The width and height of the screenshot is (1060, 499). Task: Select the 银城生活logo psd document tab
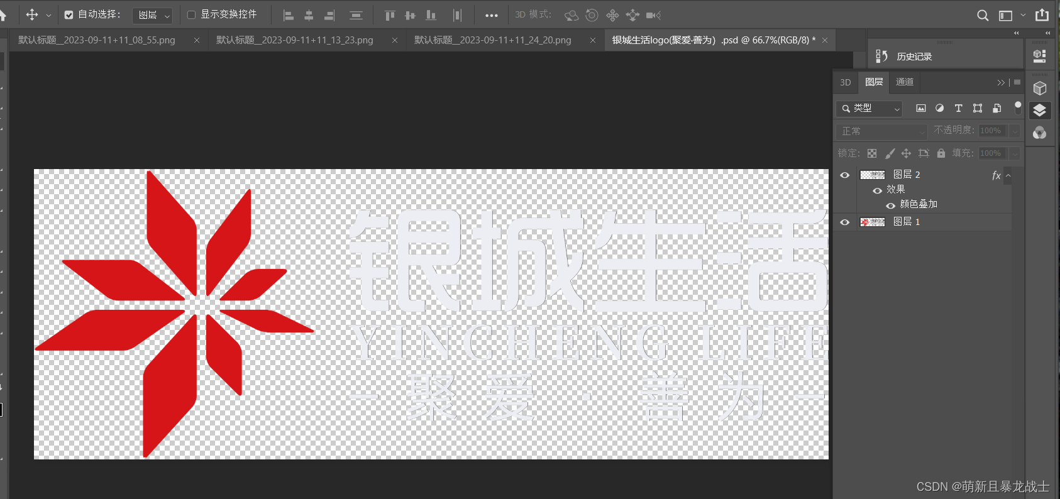714,40
